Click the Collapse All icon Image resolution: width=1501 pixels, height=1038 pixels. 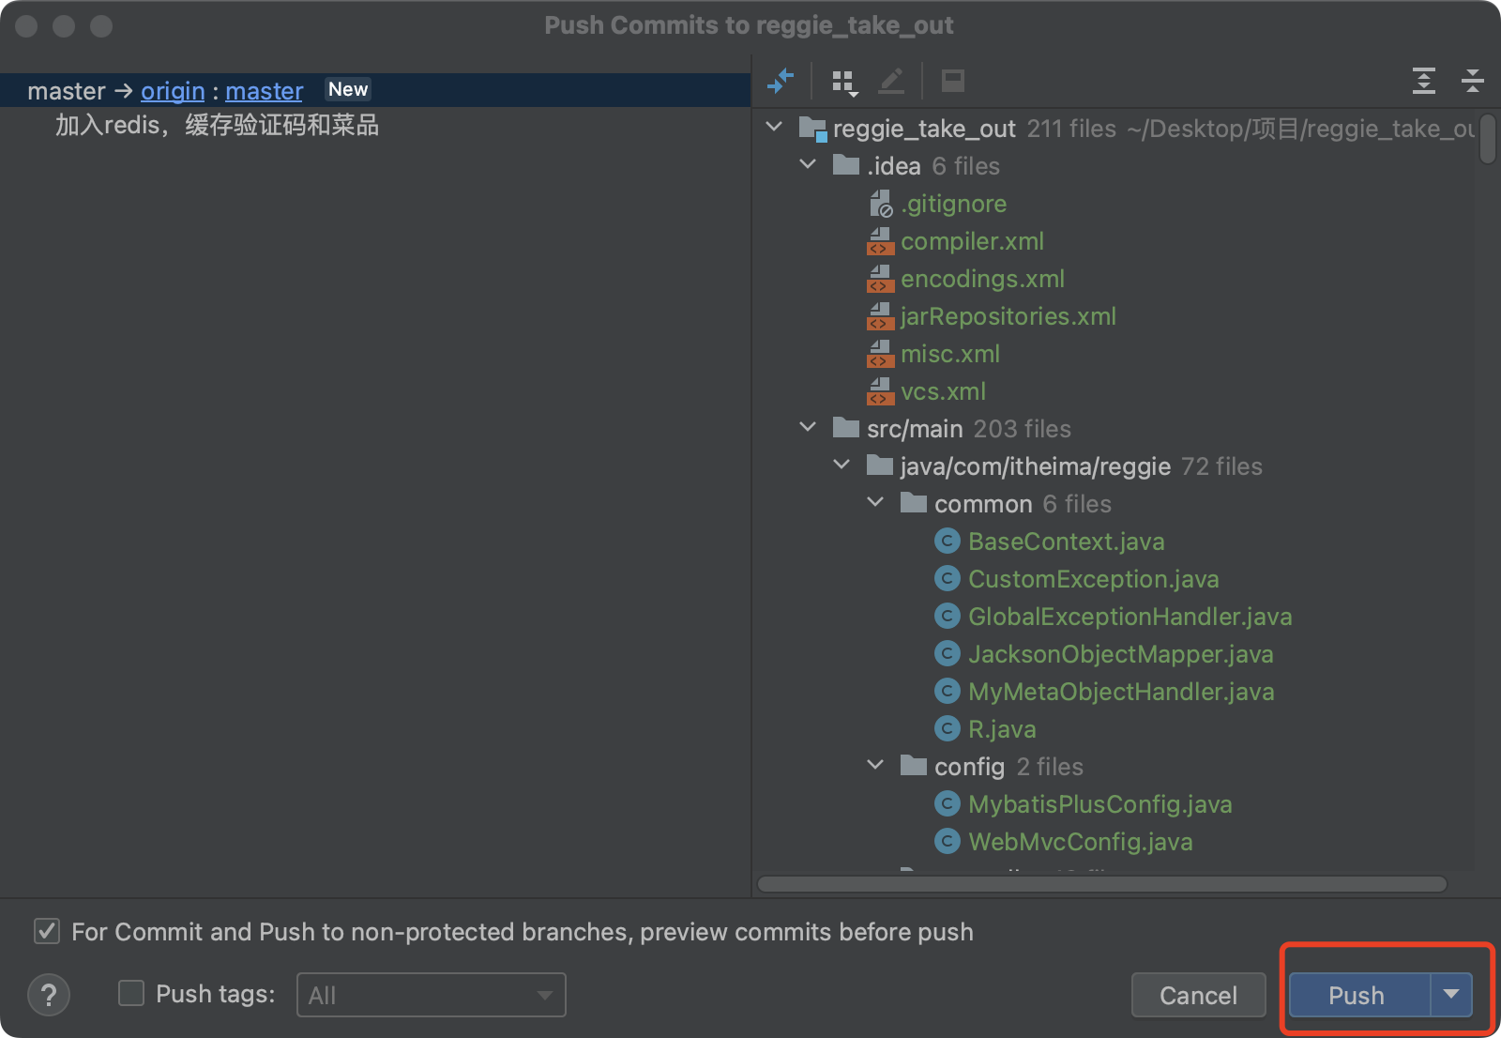tap(1472, 82)
